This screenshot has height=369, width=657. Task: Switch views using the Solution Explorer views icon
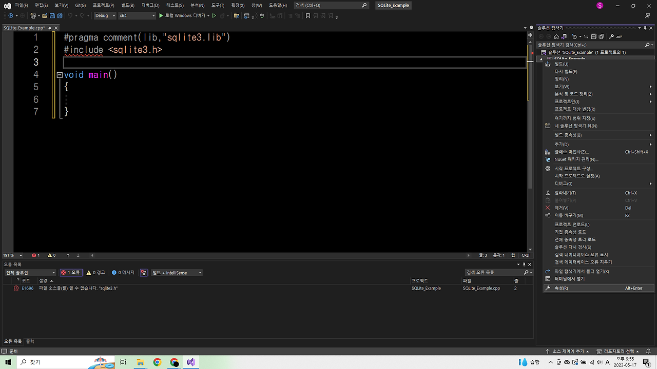point(564,36)
